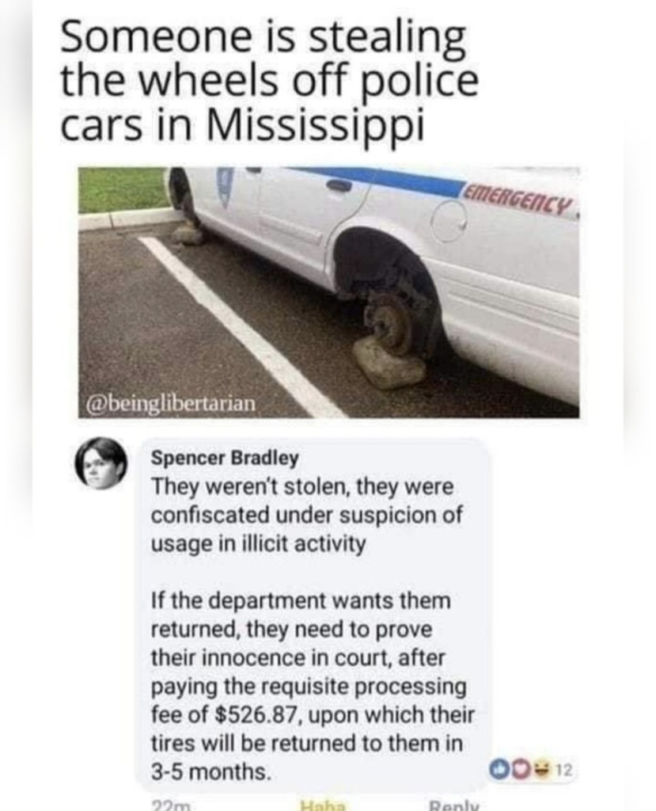Click the "Someone is stealing the wheels" headline

pos(269,82)
